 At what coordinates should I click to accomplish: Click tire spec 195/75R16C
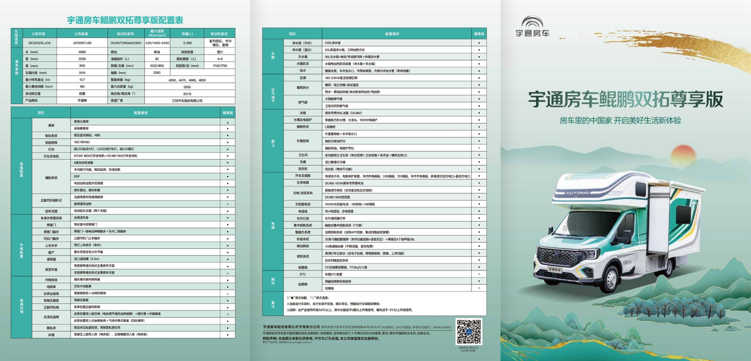click(x=83, y=142)
